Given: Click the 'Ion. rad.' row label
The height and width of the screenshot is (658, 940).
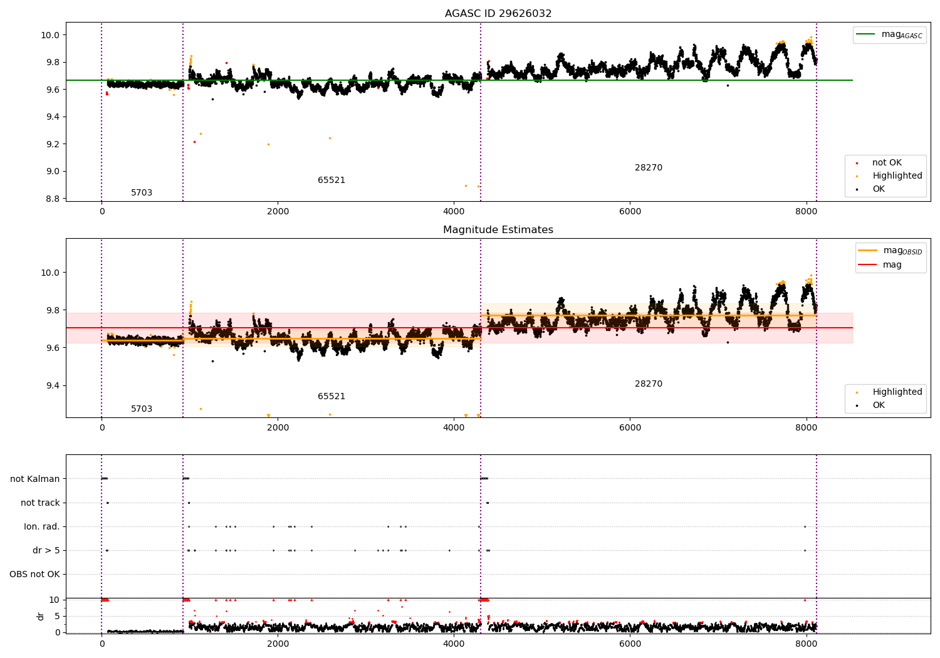Looking at the screenshot, I should [x=42, y=527].
